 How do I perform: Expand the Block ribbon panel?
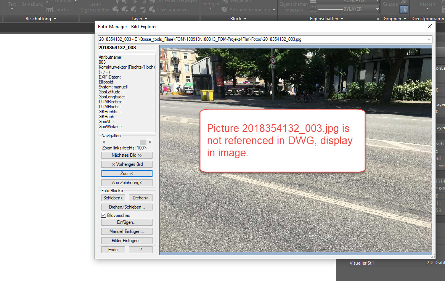[x=238, y=19]
